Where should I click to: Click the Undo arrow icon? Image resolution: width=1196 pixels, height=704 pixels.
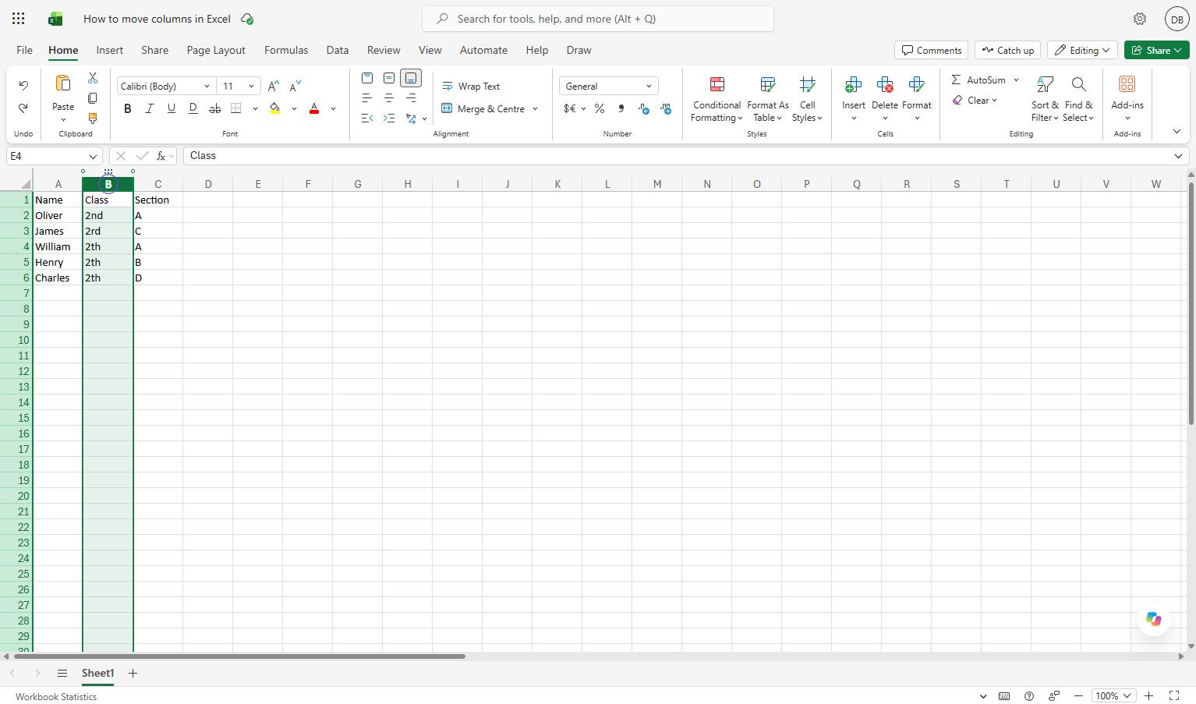coord(23,85)
